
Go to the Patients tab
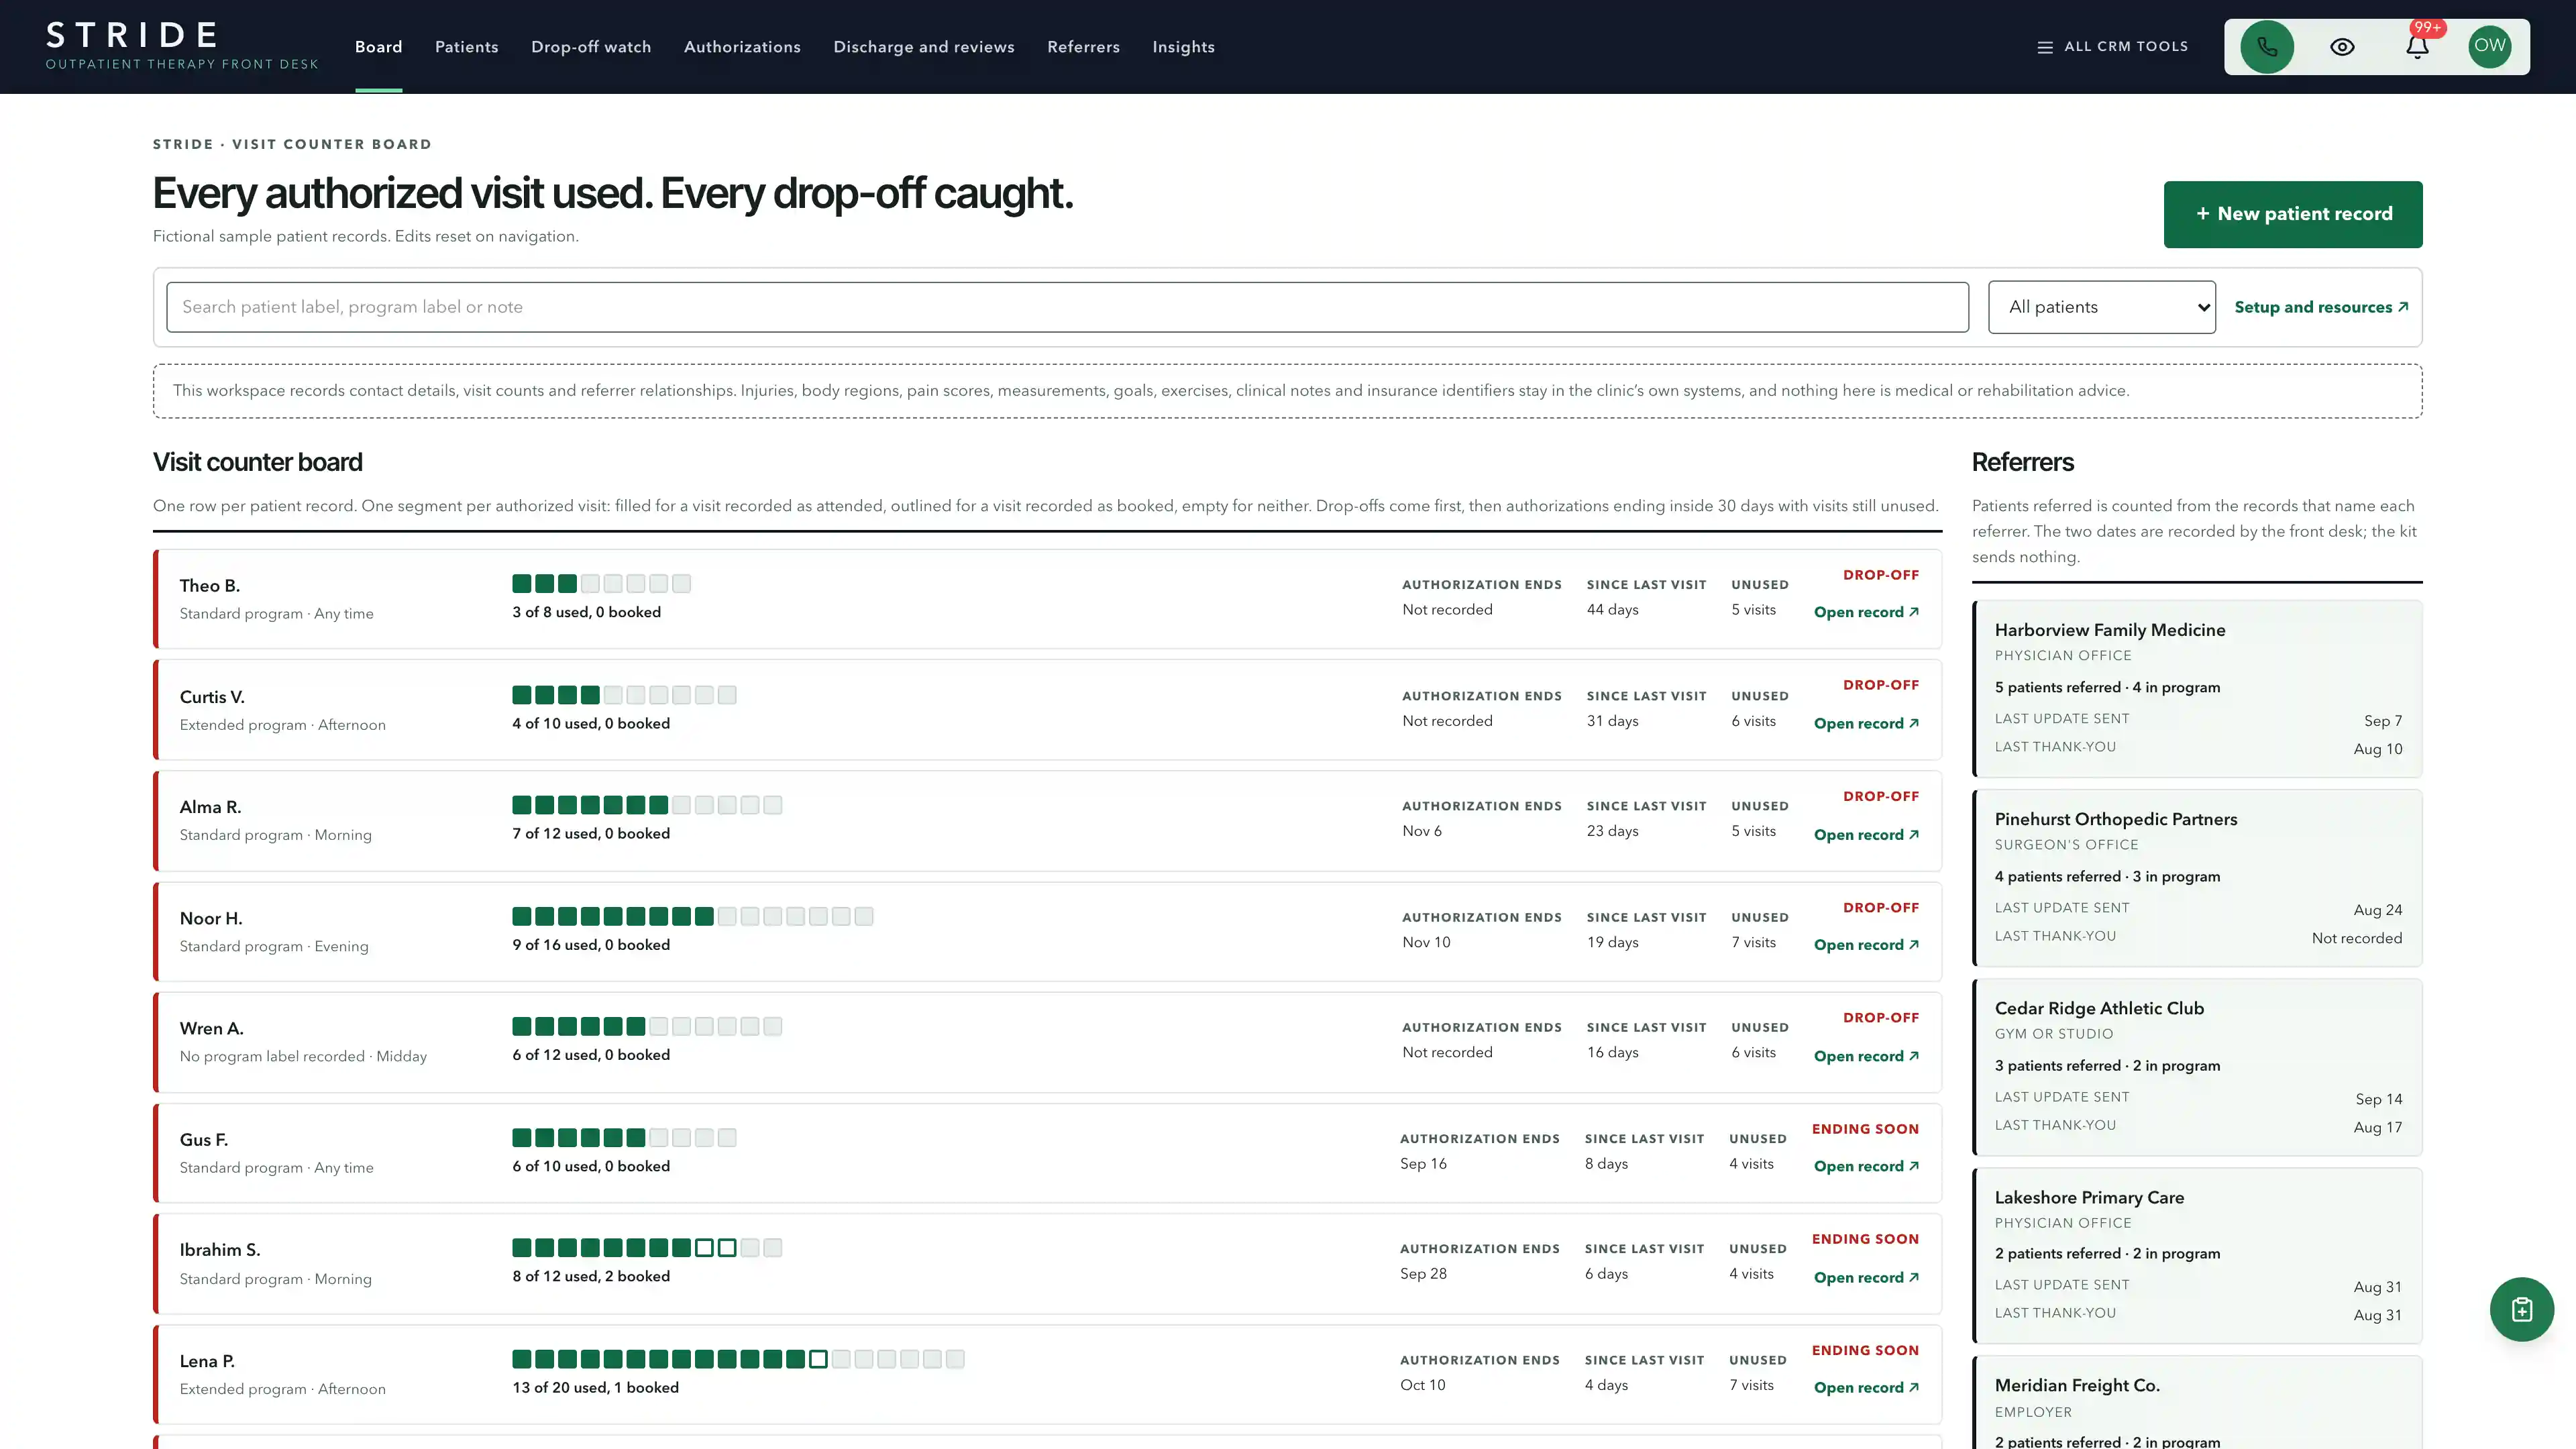click(466, 47)
